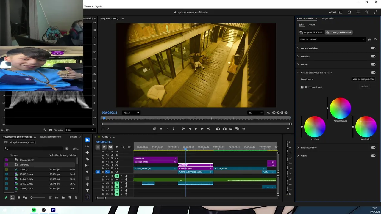Toggle Fijar señal checkbox in scopes
Viewport: 381px width, 214px height.
tap(51, 130)
